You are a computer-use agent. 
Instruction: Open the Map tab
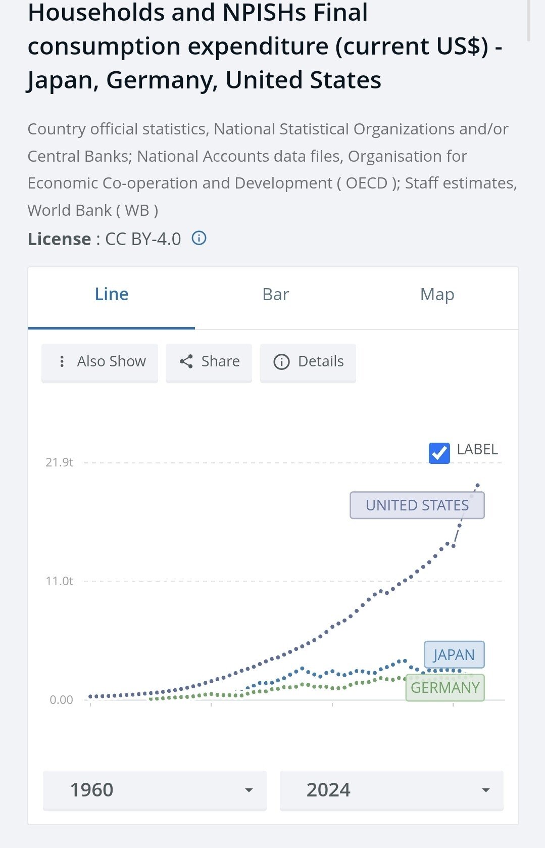[x=437, y=295]
